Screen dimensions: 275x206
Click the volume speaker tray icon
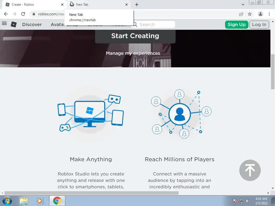(x=248, y=201)
